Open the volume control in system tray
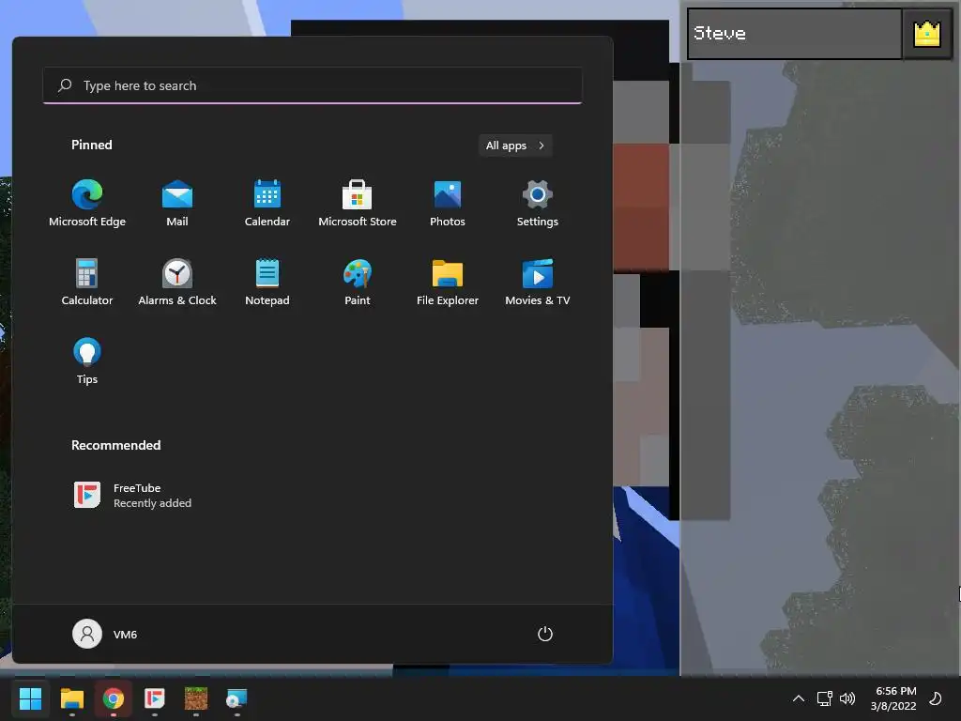 point(847,698)
